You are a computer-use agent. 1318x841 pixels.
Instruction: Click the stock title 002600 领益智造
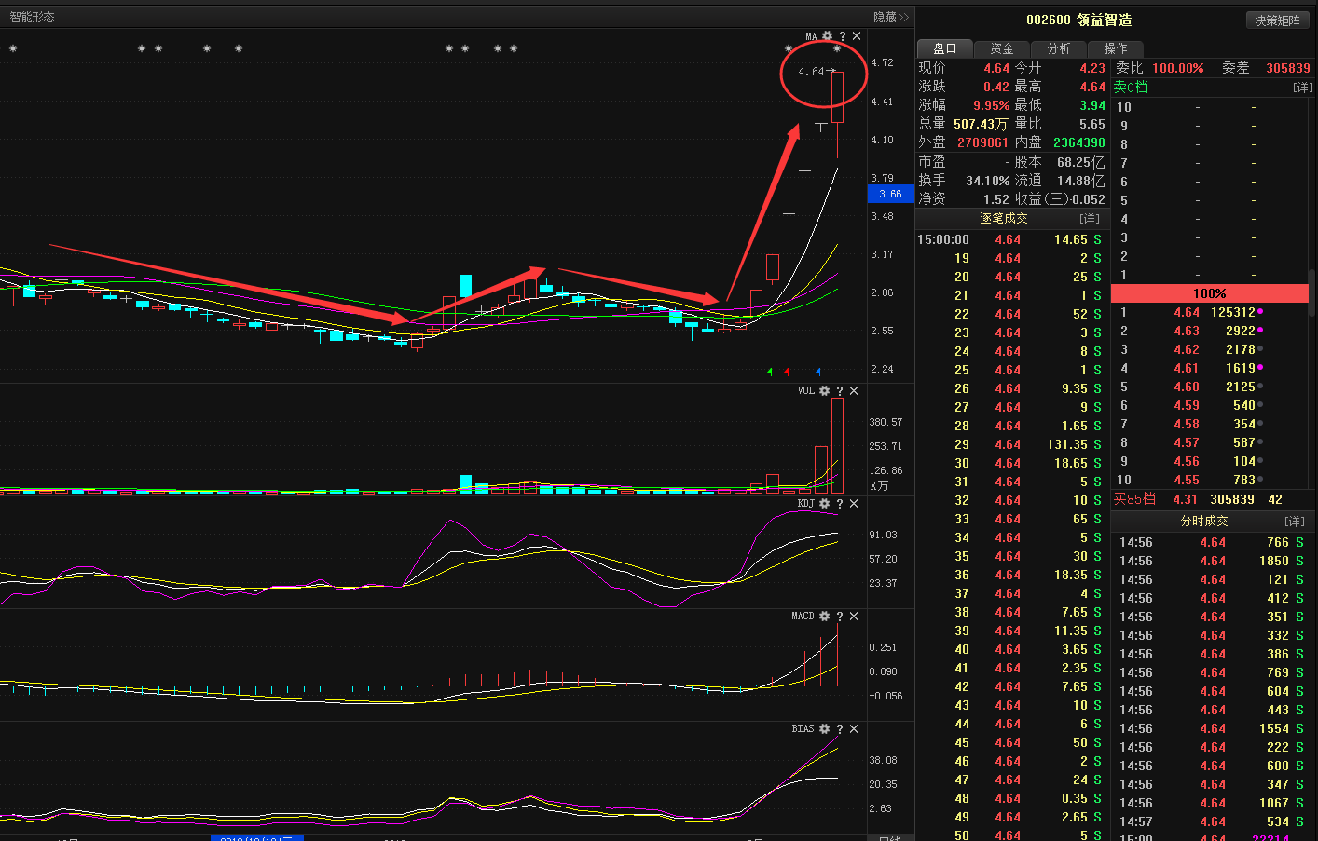(1078, 20)
